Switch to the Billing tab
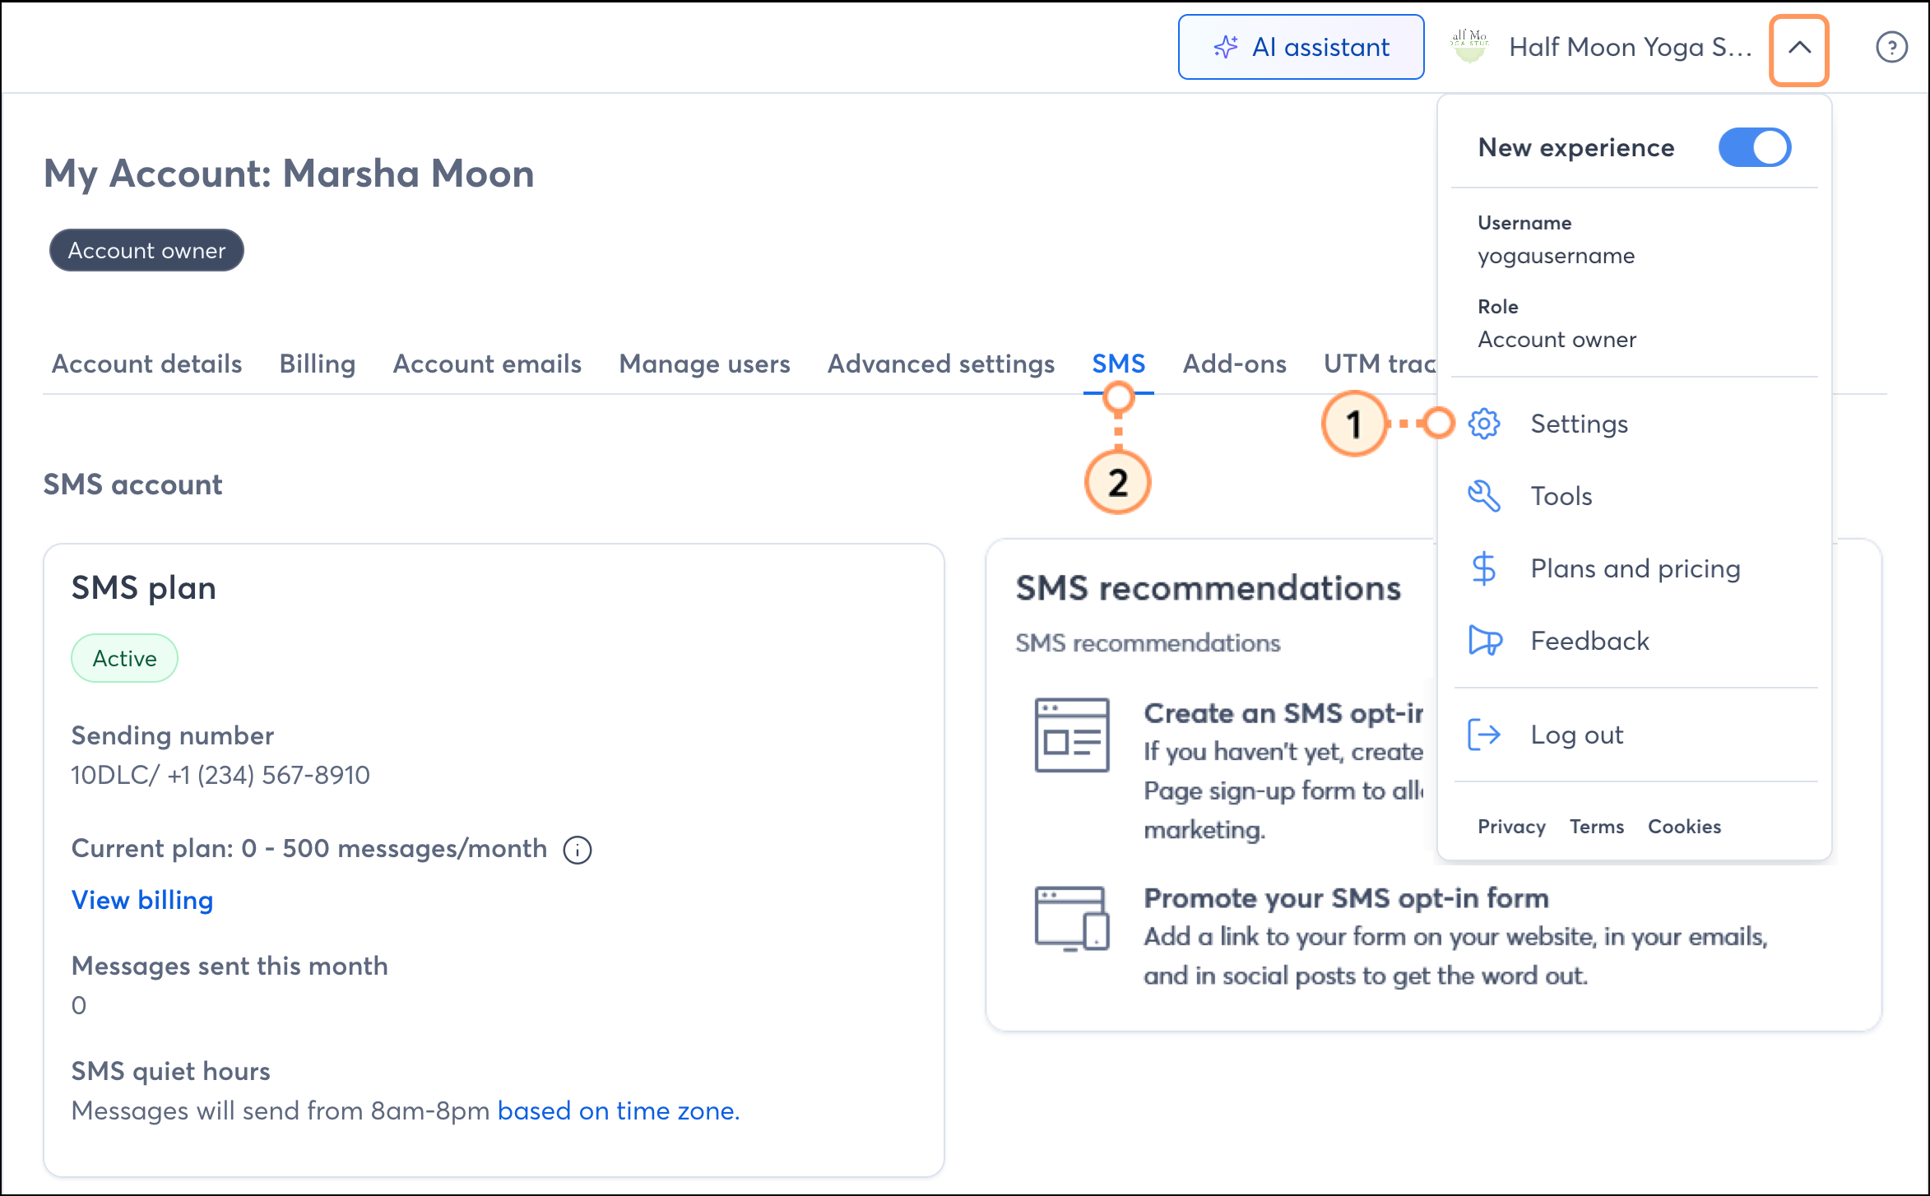The width and height of the screenshot is (1930, 1196). [318, 364]
